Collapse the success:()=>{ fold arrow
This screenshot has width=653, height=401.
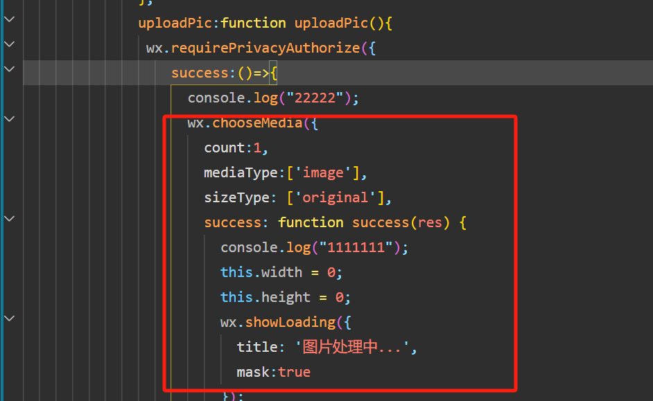click(9, 69)
